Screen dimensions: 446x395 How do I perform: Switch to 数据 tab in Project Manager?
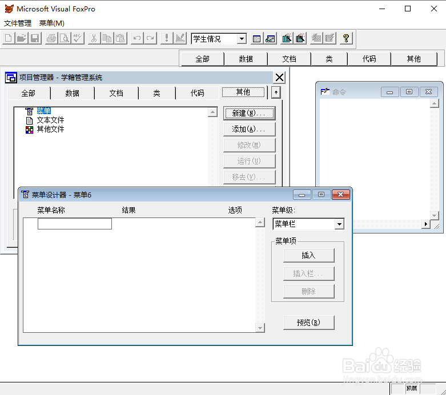click(73, 93)
